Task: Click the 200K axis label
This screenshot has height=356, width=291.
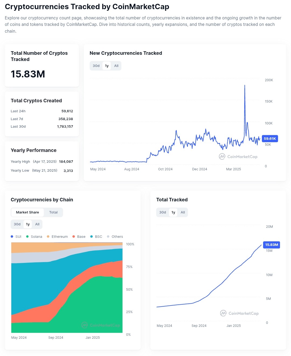Action: [x=269, y=80]
